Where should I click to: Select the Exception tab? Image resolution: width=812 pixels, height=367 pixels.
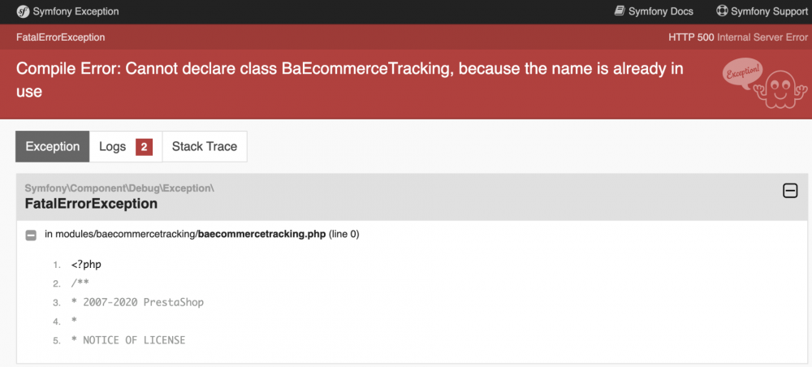click(53, 146)
